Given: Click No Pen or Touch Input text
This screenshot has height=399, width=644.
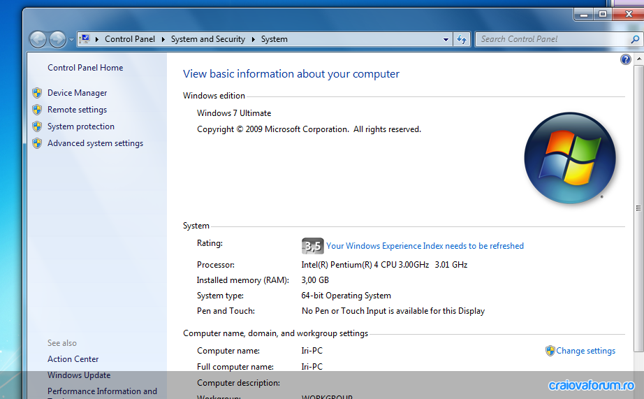Looking at the screenshot, I should (x=393, y=311).
